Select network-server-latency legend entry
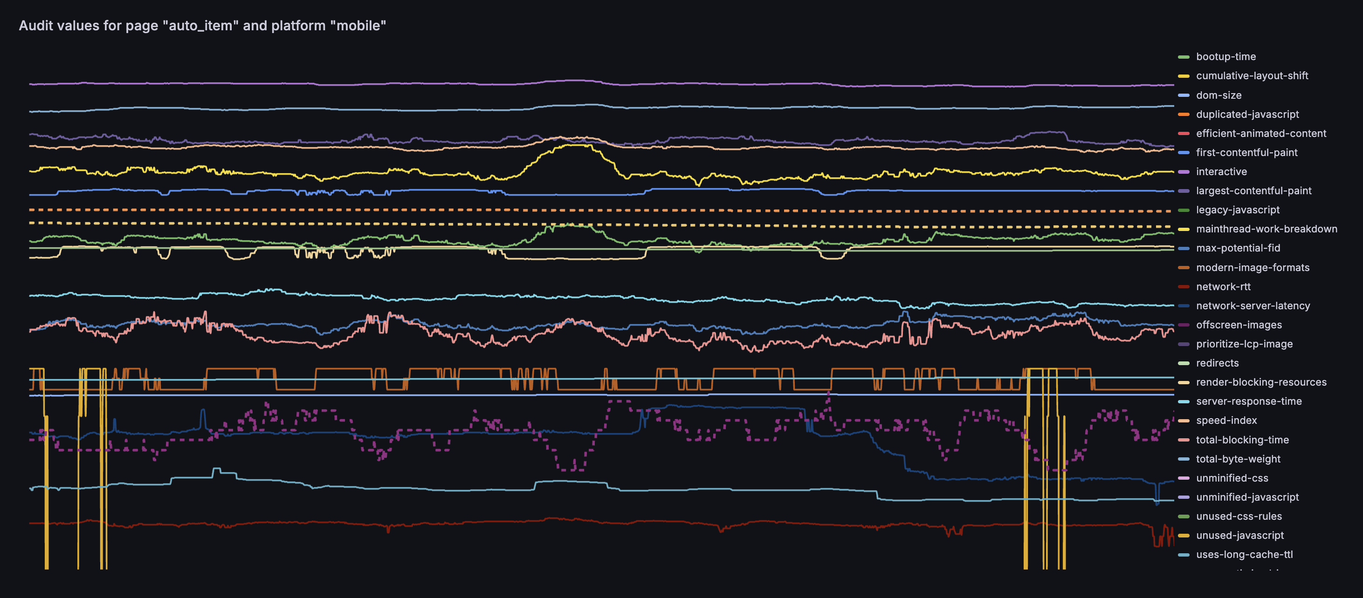The image size is (1363, 598). 1253,306
